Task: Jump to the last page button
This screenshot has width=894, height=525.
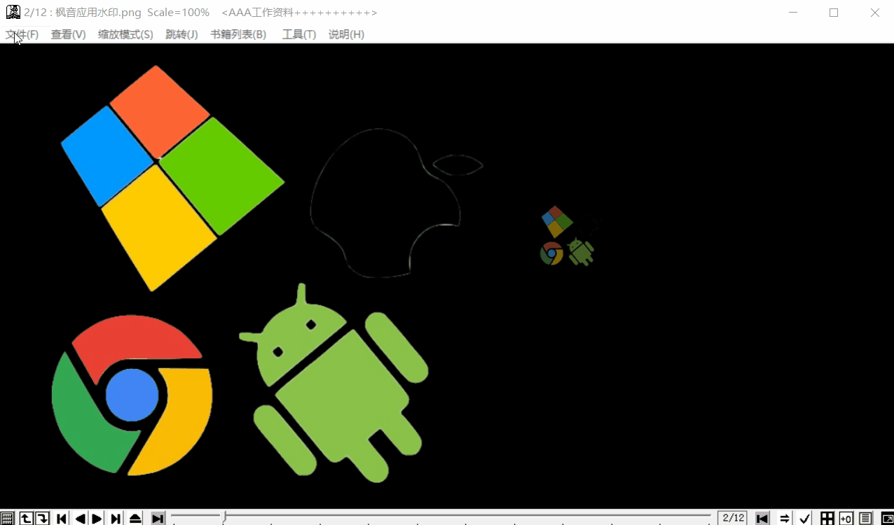Action: (x=116, y=518)
